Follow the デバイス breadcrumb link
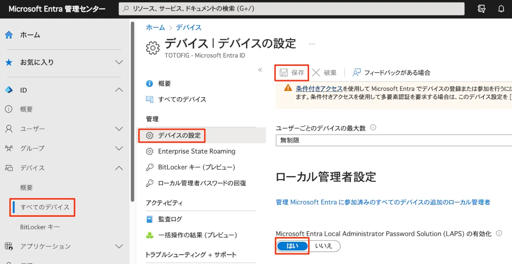Image resolution: width=512 pixels, height=264 pixels. pyautogui.click(x=189, y=27)
